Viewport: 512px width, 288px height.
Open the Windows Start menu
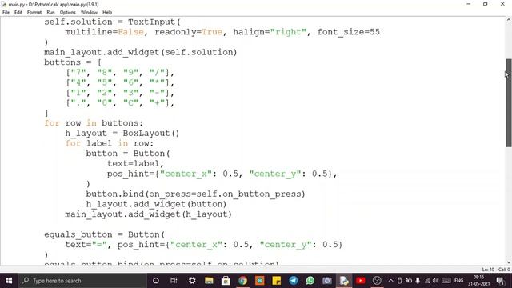[x=9, y=281]
